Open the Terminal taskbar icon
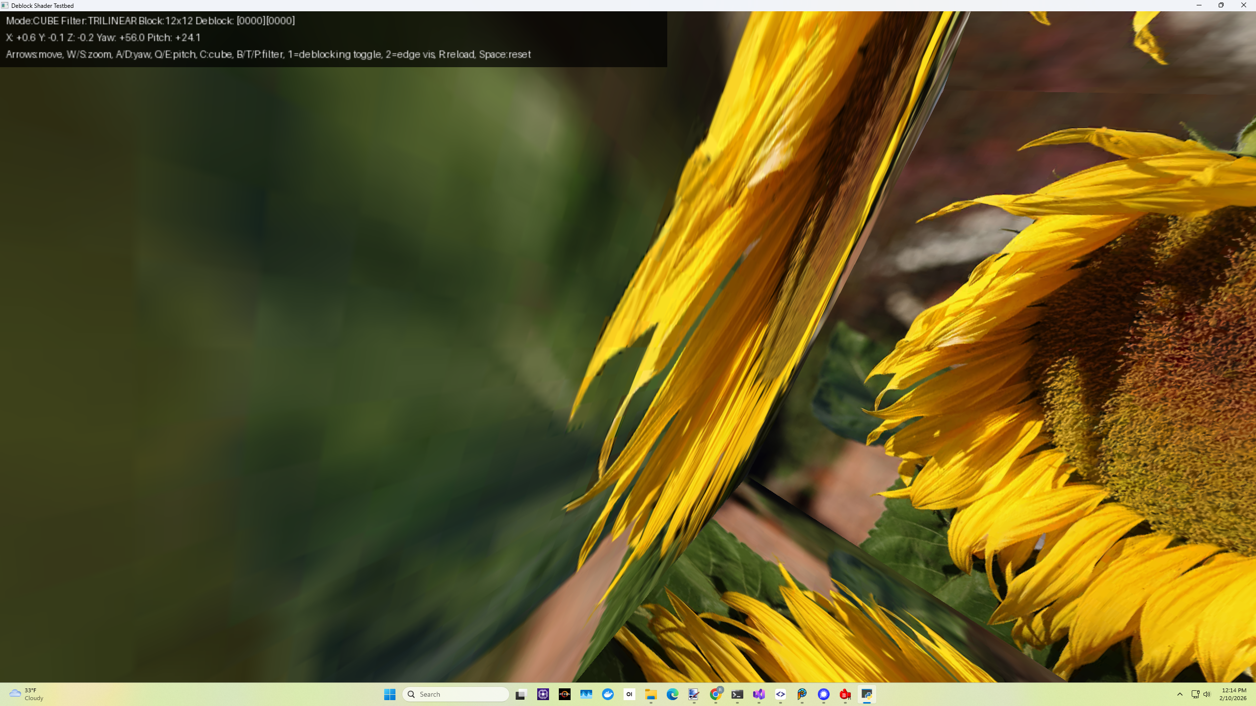 click(x=737, y=694)
